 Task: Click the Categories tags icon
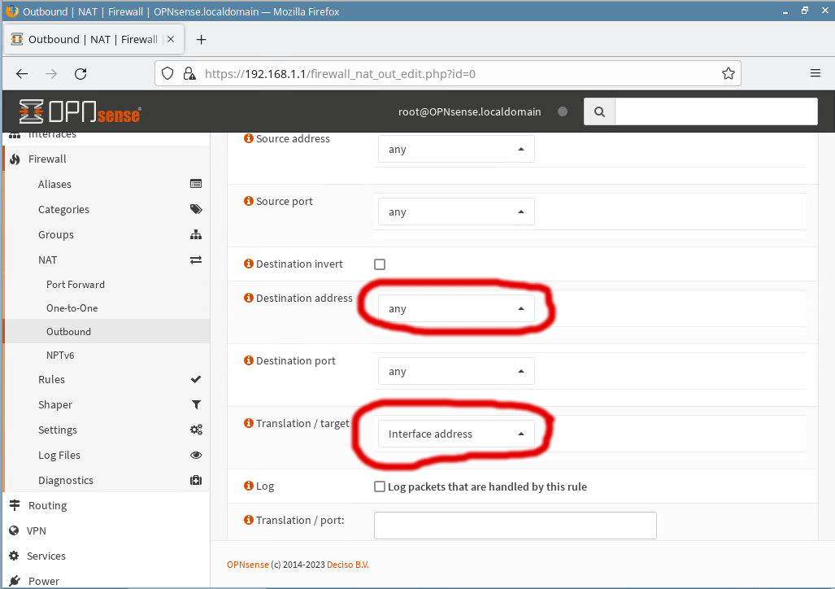195,209
